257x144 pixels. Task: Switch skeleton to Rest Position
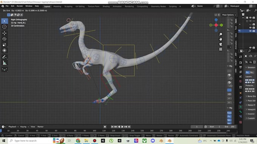pyautogui.click(x=252, y=72)
